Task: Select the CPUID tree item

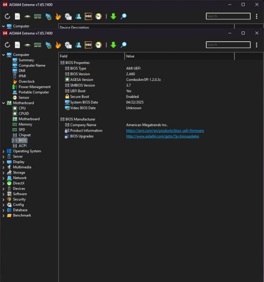Action: tap(24, 114)
